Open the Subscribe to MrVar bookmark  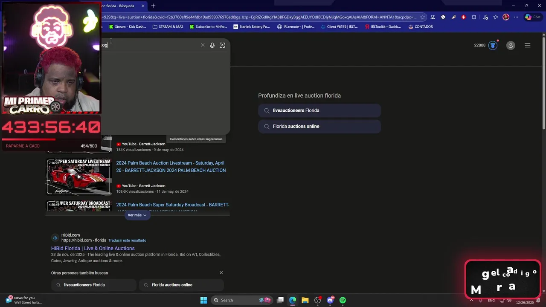[208, 26]
